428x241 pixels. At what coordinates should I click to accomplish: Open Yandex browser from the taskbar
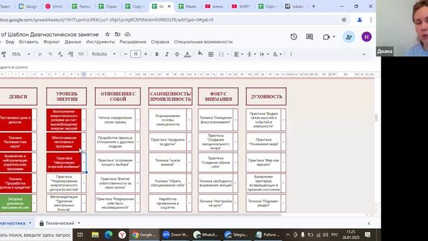pyautogui.click(x=122, y=235)
